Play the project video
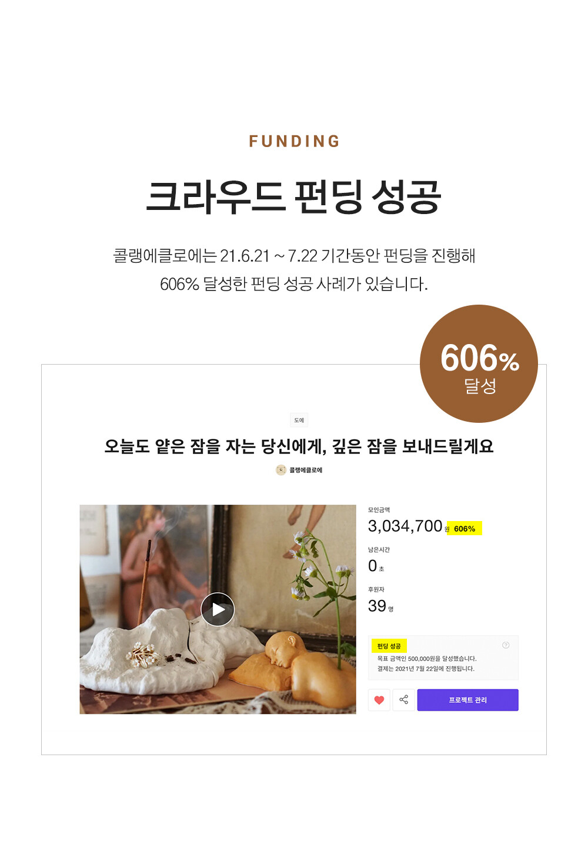Image resolution: width=588 pixels, height=861 pixels. [218, 609]
